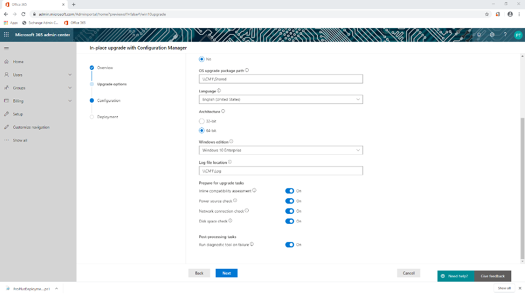525x295 pixels.
Task: Switch to the Office 365 browser tab
Action: (x=34, y=5)
